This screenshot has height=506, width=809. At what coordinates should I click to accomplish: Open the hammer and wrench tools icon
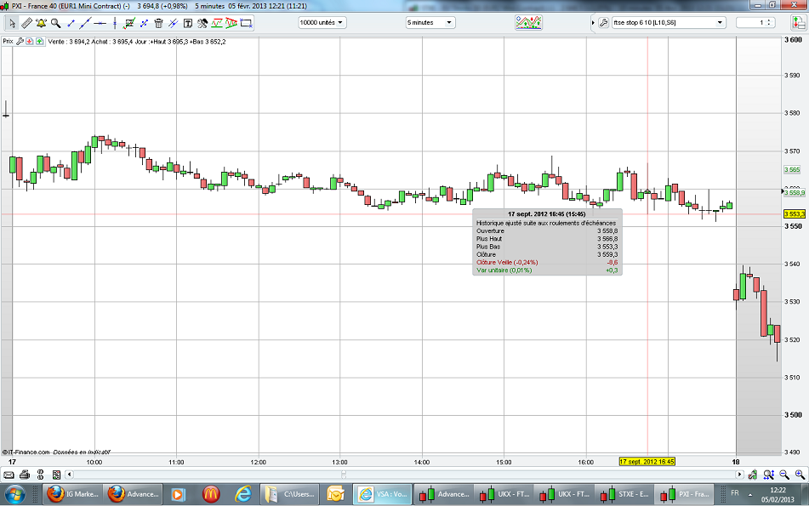[202, 23]
